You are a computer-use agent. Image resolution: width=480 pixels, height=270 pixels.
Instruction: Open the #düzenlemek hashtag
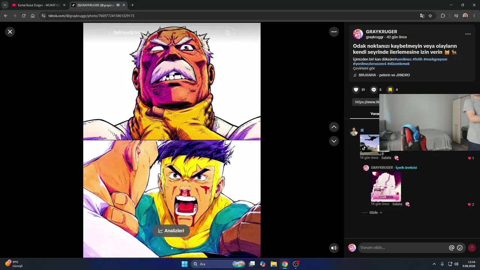398,64
